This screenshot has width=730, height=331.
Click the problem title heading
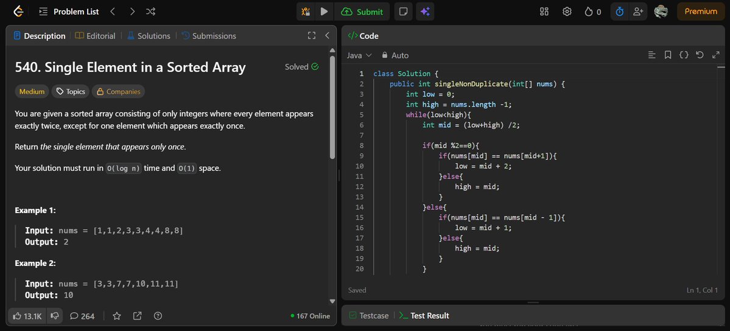[130, 68]
